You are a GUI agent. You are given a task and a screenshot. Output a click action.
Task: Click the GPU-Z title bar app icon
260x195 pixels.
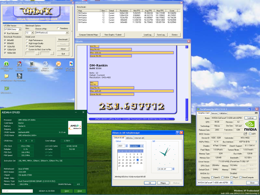[x=198, y=109]
